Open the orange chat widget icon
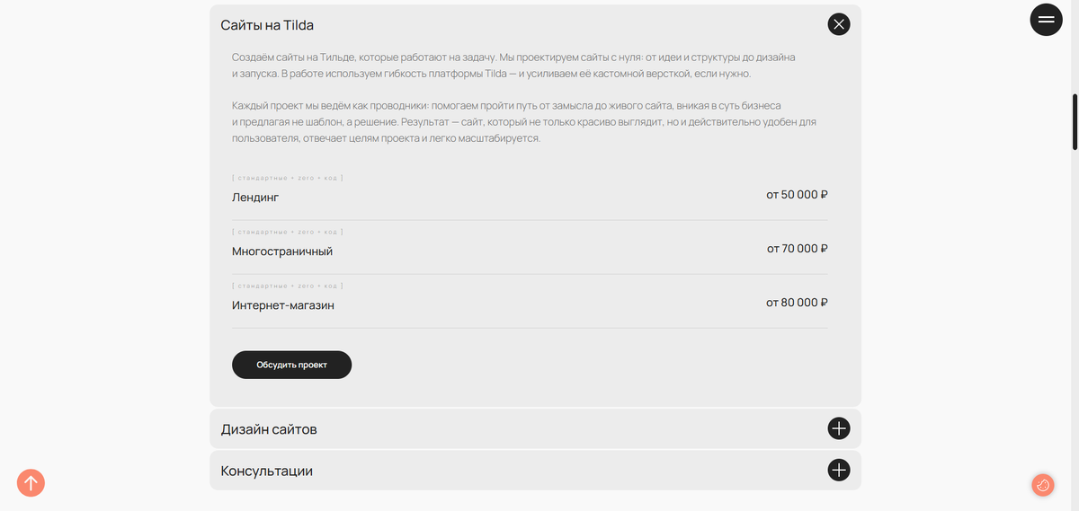This screenshot has height=511, width=1079. [1043, 485]
